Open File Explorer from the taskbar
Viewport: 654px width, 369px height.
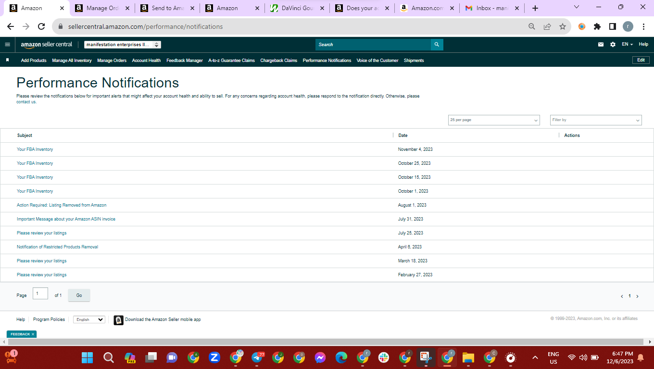[468, 357]
